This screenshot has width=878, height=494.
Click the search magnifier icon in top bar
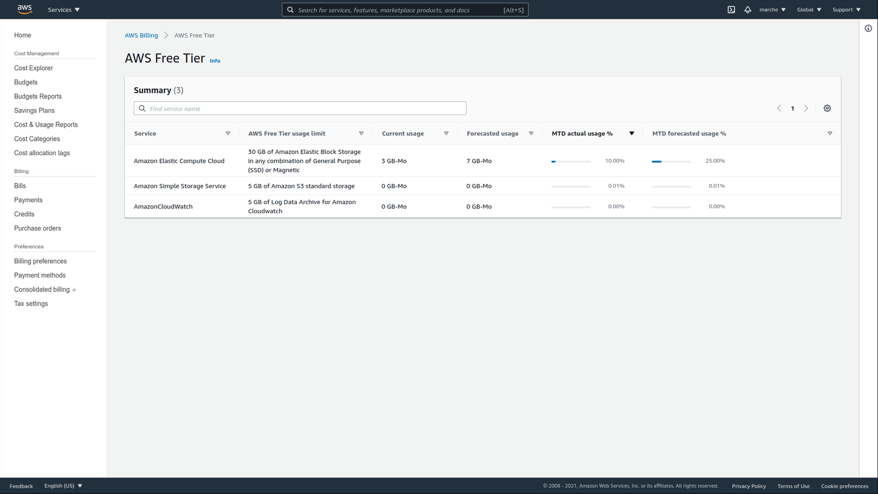coord(291,10)
